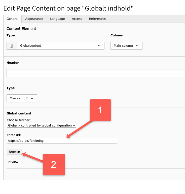This screenshot has height=194, width=185.
Task: Go to the Language tab
Action: (57, 19)
